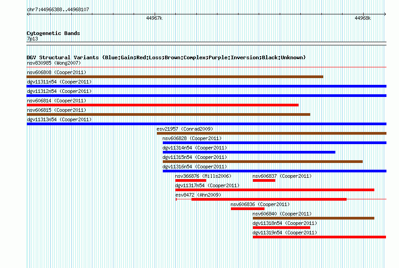Select the esv21957 brown bar
Screen dimensions: 399x268
(272, 133)
